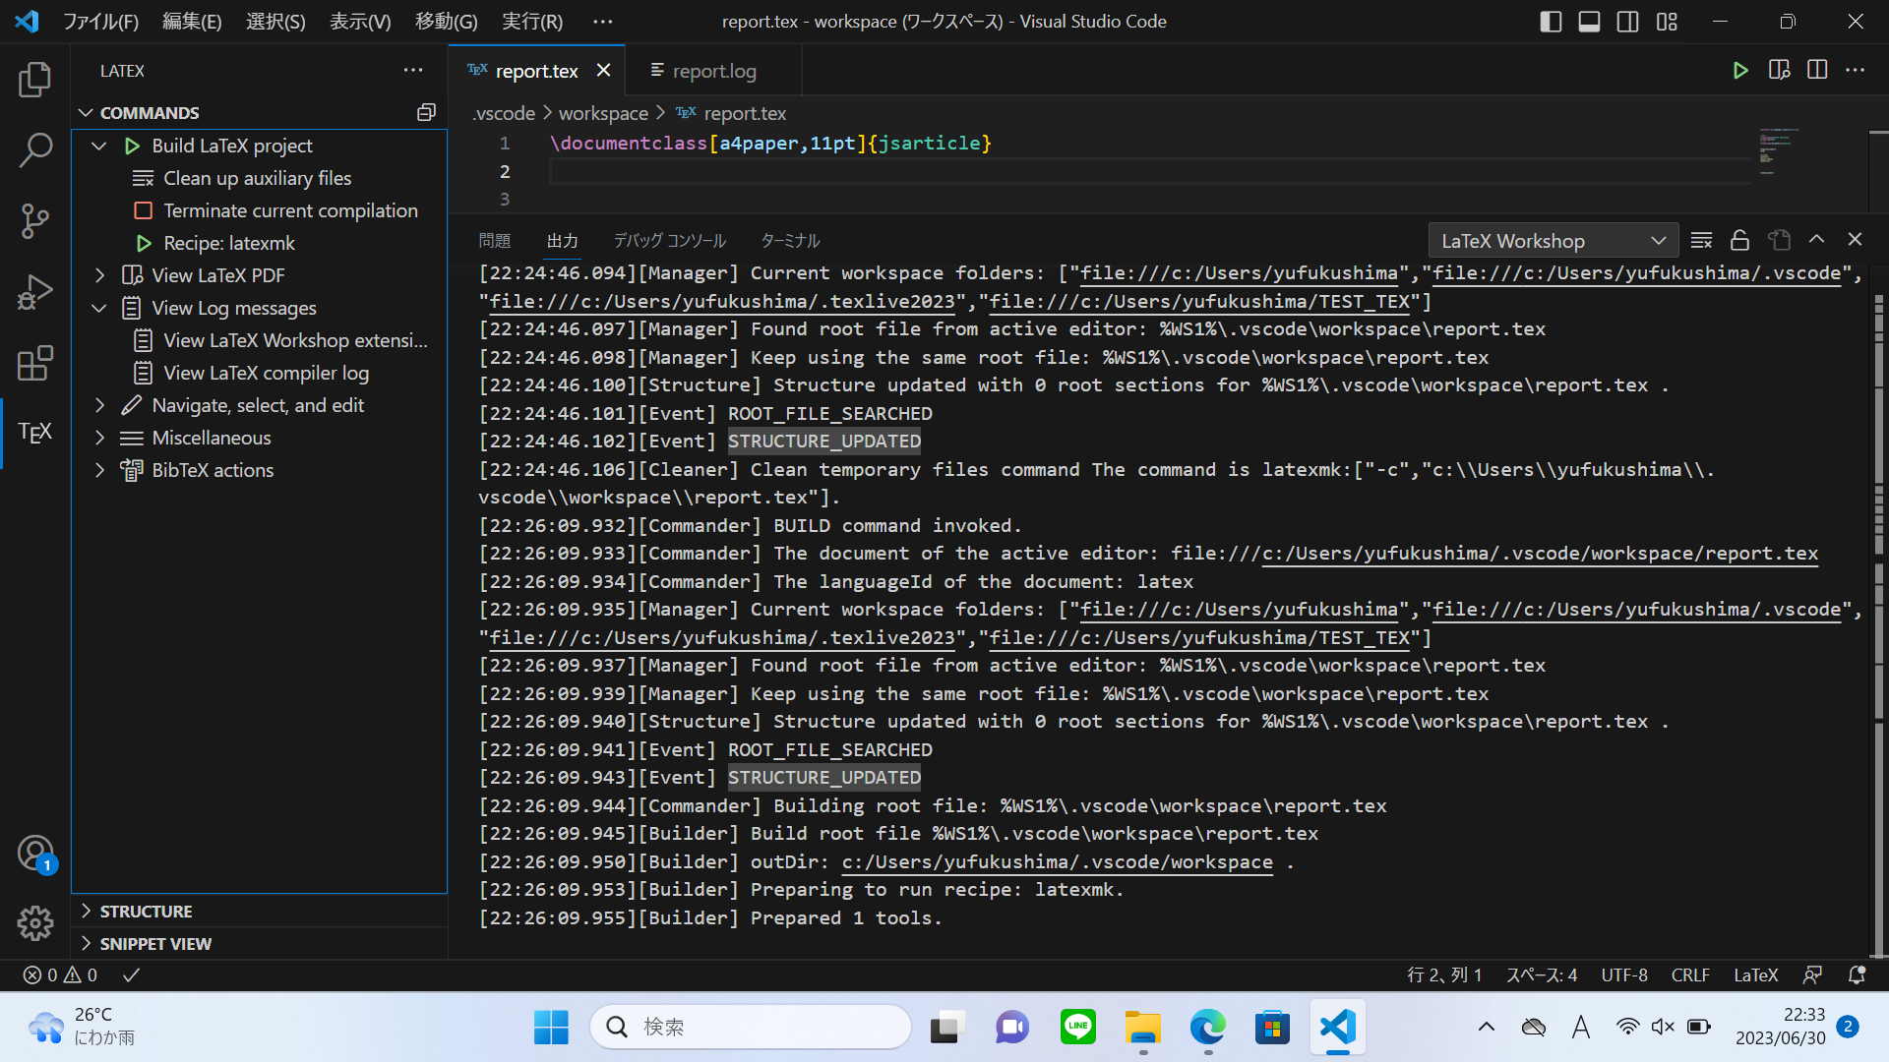Screen dimensions: 1889x1062
Task: Switch to the report.log tab
Action: click(714, 71)
